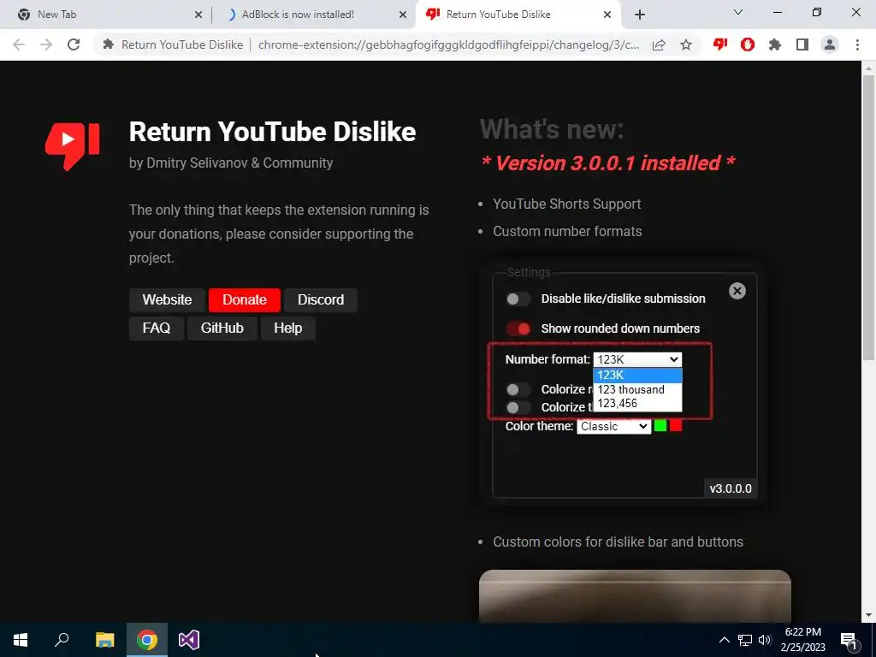Choose the 123 thousand format option

637,389
